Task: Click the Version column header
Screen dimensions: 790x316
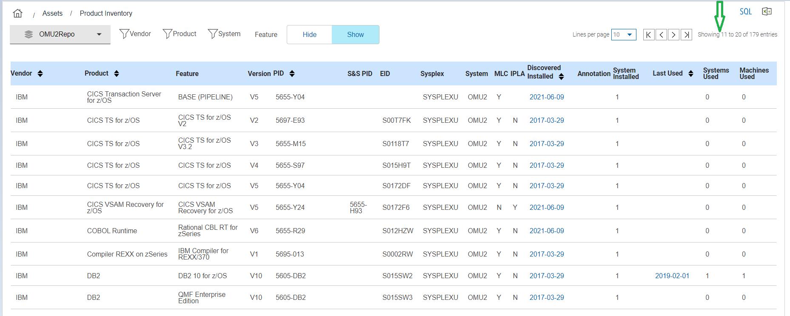Action: (259, 73)
